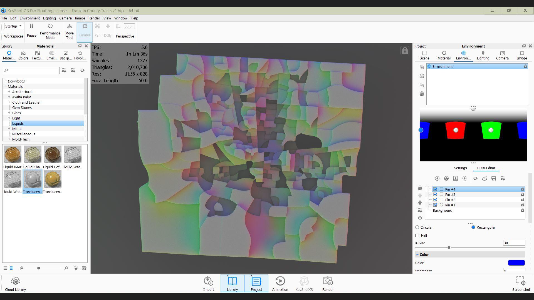
Task: Click the blue Color swatch
Action: pyautogui.click(x=516, y=263)
